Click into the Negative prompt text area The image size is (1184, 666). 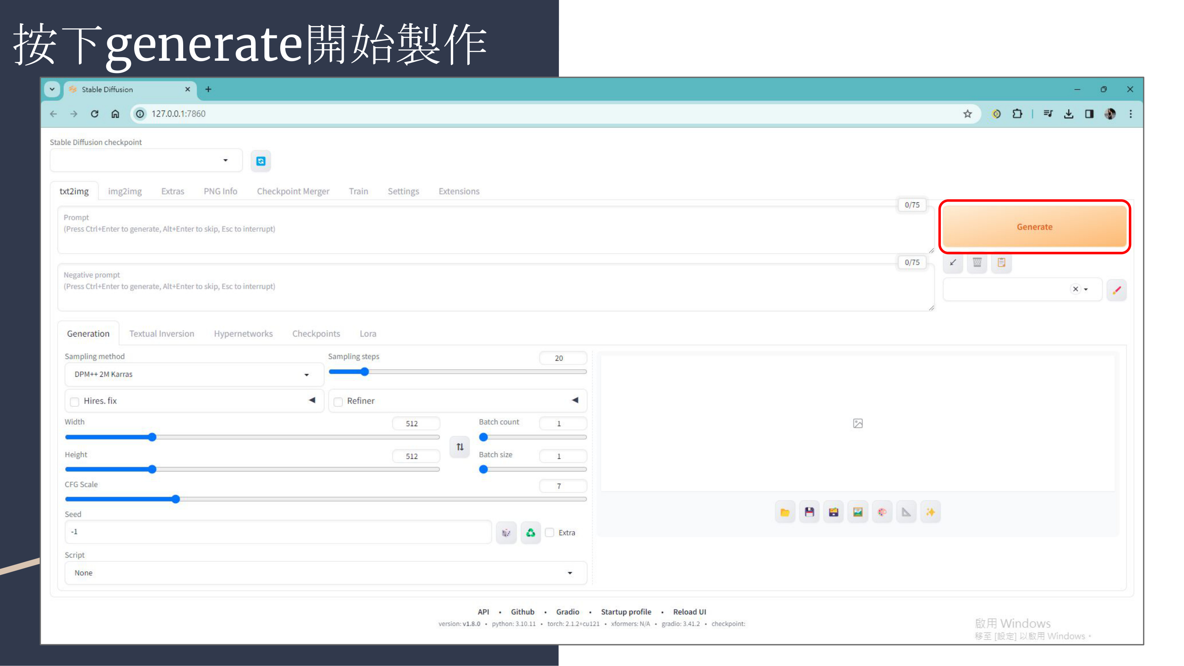click(496, 287)
